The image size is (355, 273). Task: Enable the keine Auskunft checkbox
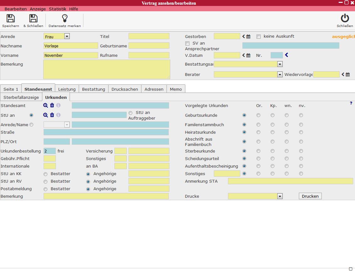click(x=259, y=37)
